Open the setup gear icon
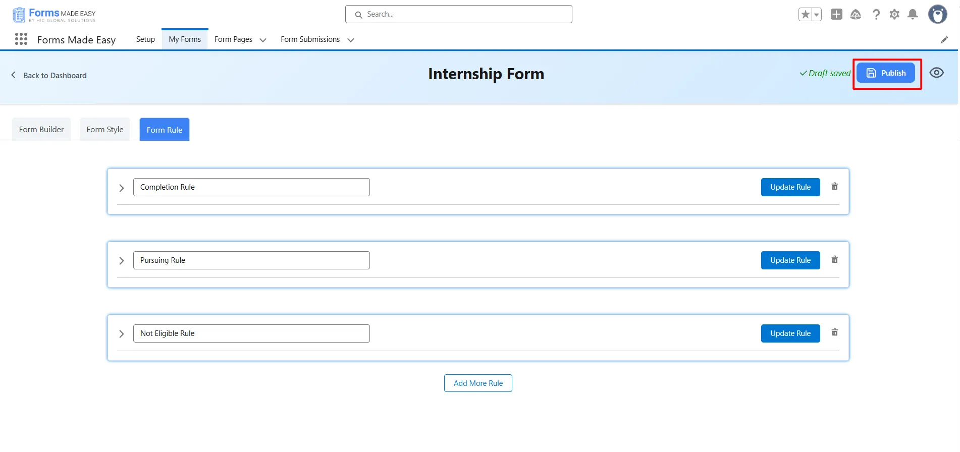The image size is (960, 452). 894,15
